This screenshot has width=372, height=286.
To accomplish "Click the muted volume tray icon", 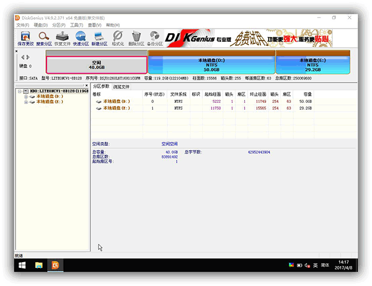I will pyautogui.click(x=307, y=265).
